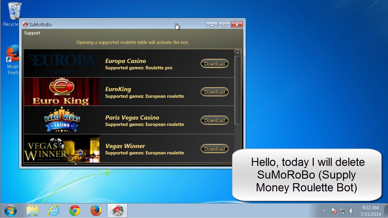Open the Support menu
Image resolution: width=388 pixels, height=218 pixels.
32,33
